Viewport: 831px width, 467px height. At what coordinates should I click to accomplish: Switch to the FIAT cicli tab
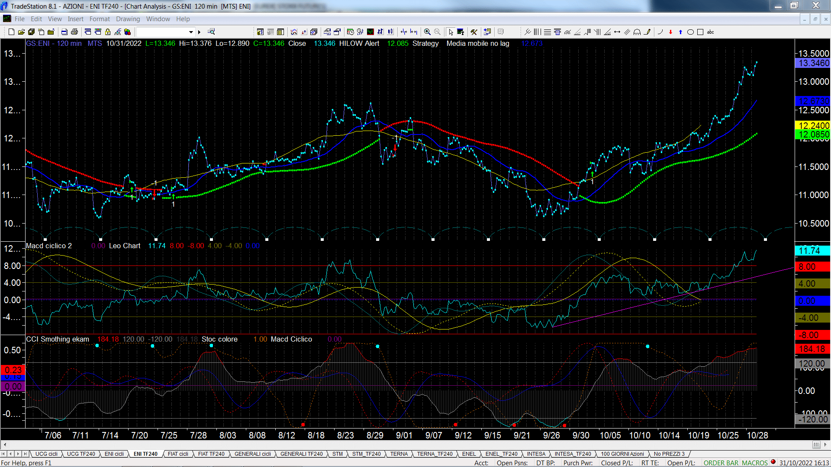pyautogui.click(x=178, y=454)
